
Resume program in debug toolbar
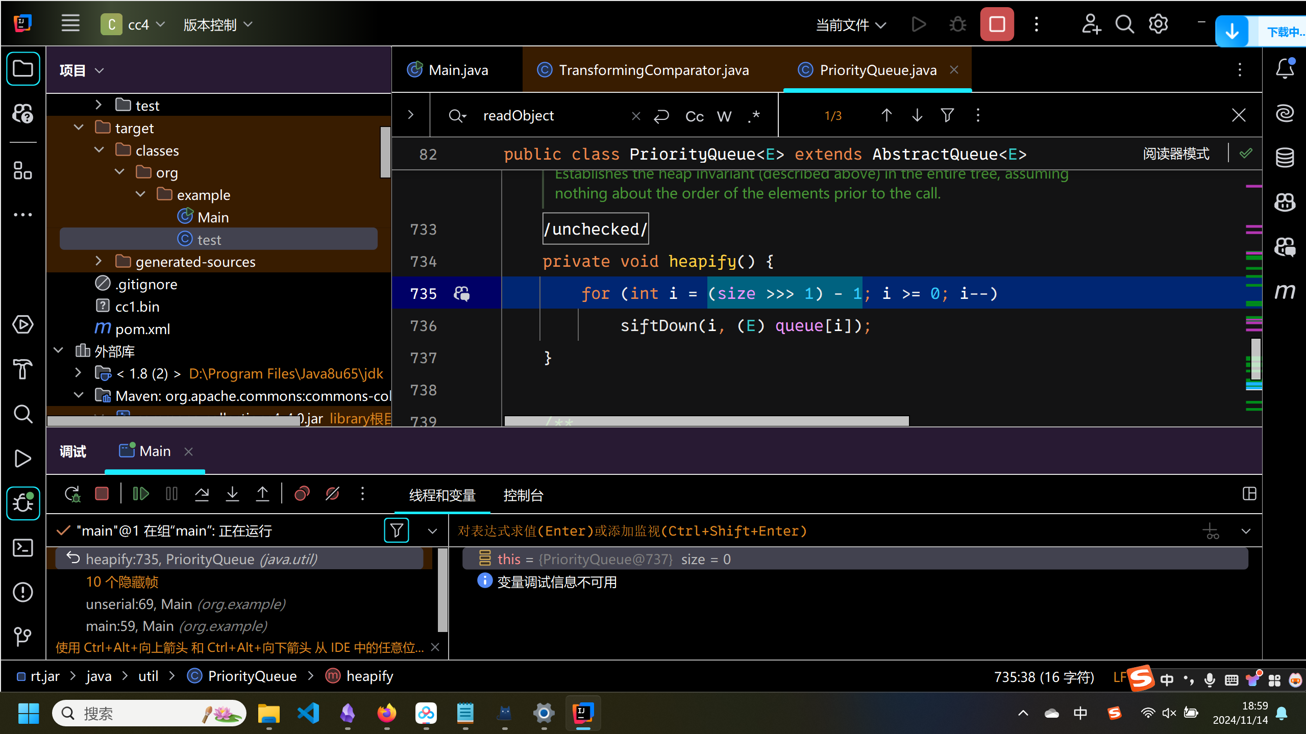pos(140,494)
